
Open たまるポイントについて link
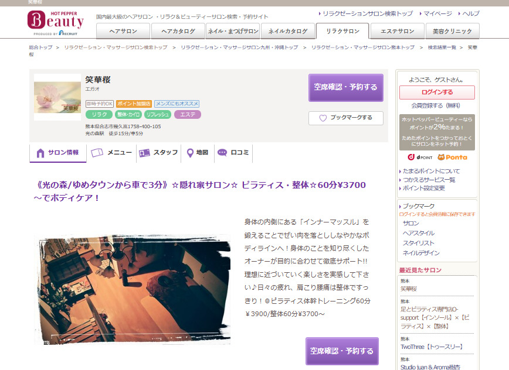click(x=431, y=171)
